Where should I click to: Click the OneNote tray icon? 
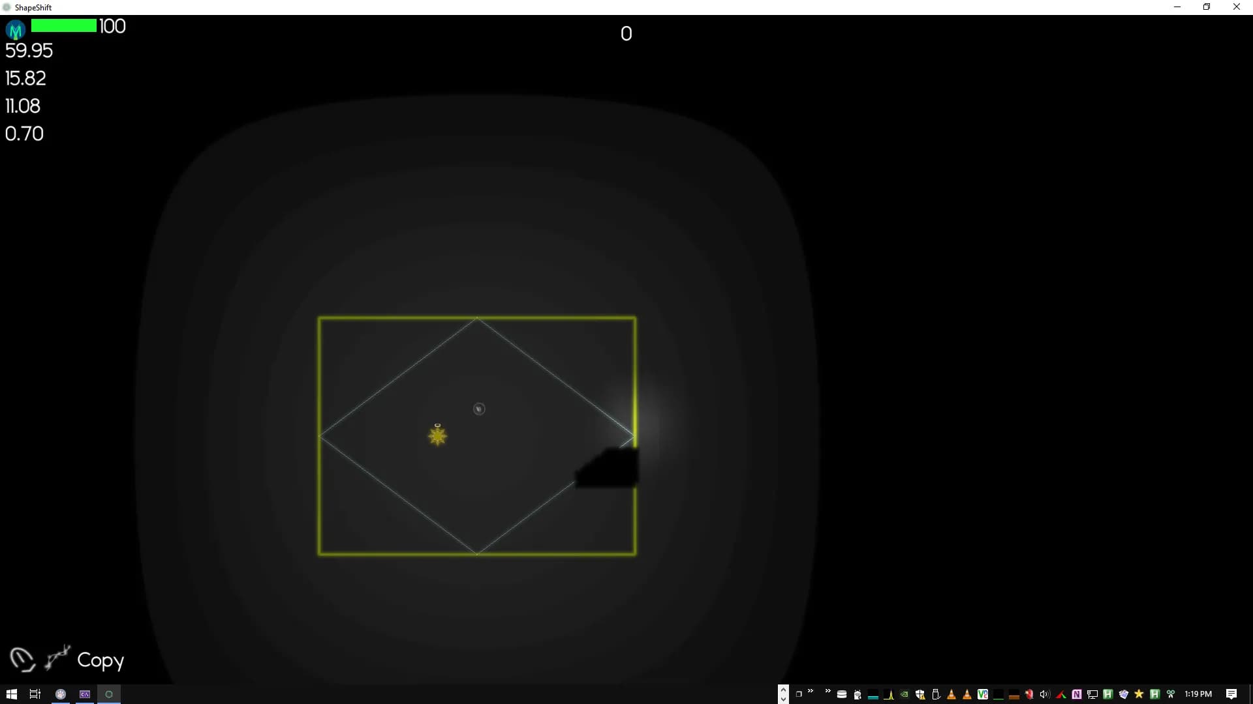(1077, 694)
